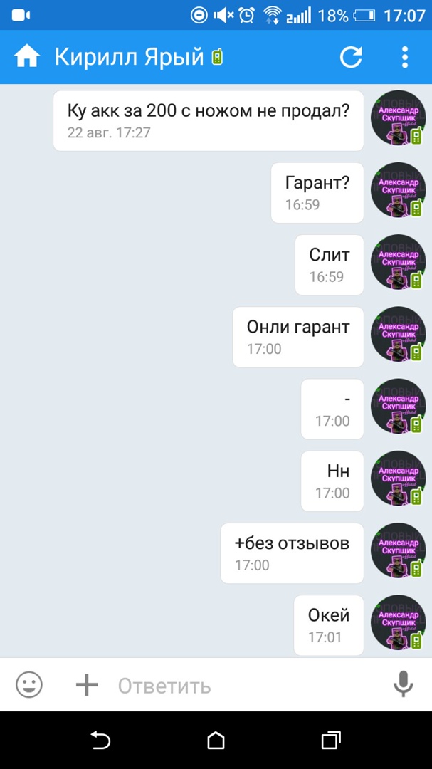Tap avatar next to 'Нн' message

[398, 478]
